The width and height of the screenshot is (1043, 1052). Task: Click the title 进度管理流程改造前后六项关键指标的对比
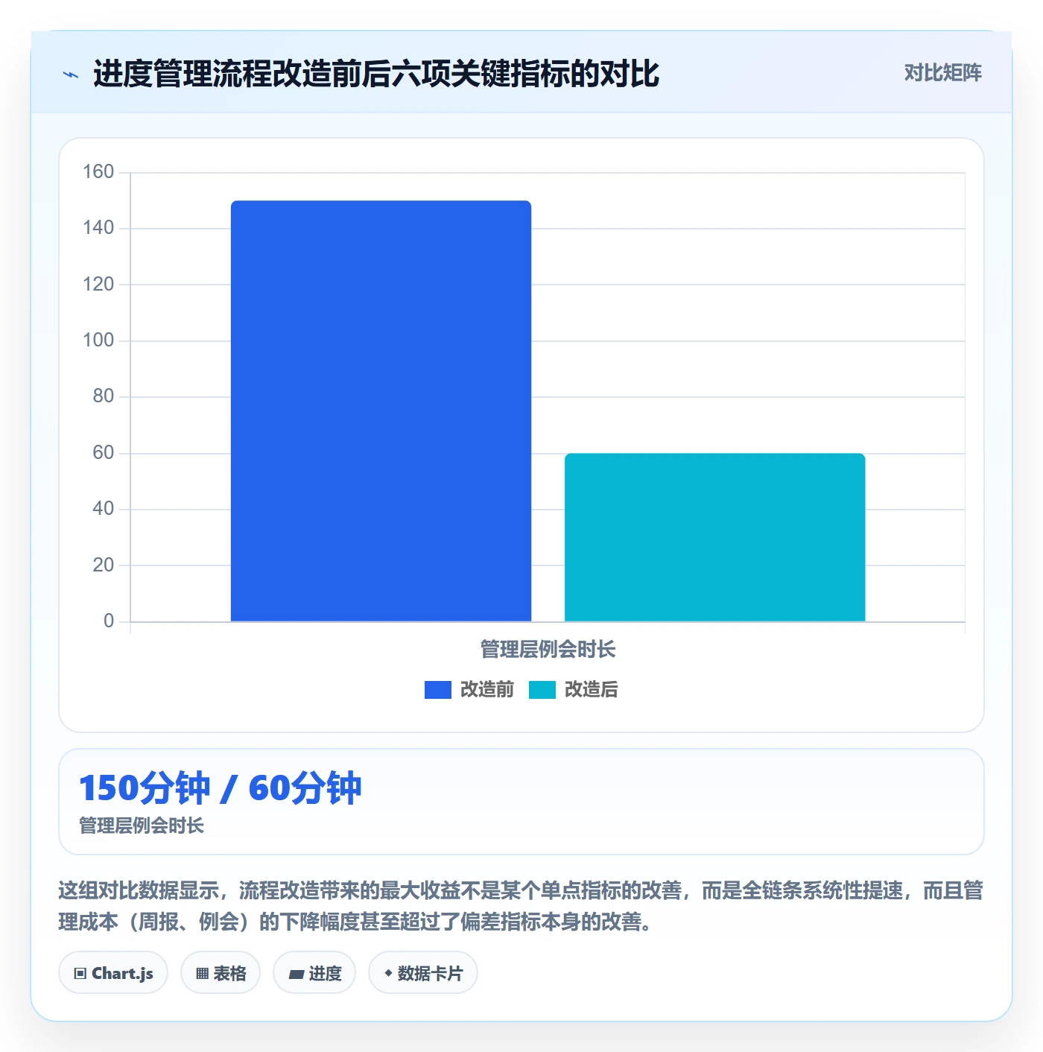tap(376, 74)
